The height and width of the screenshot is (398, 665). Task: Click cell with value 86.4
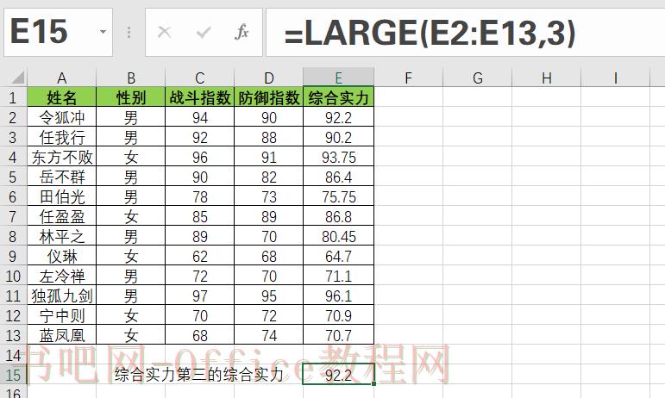coord(338,177)
